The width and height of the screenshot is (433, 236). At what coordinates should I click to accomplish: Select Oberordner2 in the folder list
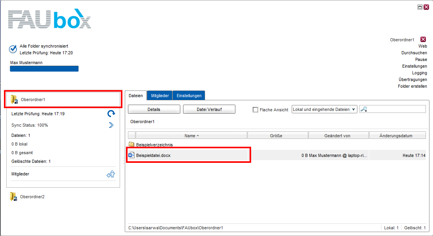32,197
